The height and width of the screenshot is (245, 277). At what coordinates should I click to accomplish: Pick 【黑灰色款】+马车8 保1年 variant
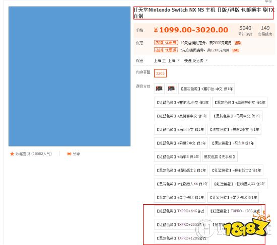[x=233, y=143]
